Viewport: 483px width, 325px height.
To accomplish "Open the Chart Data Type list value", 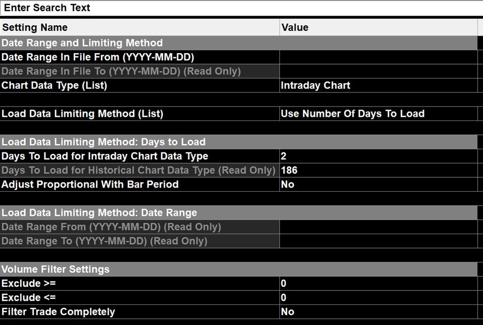I will pos(378,86).
